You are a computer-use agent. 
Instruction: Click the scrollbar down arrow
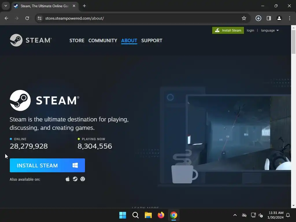click(x=293, y=206)
